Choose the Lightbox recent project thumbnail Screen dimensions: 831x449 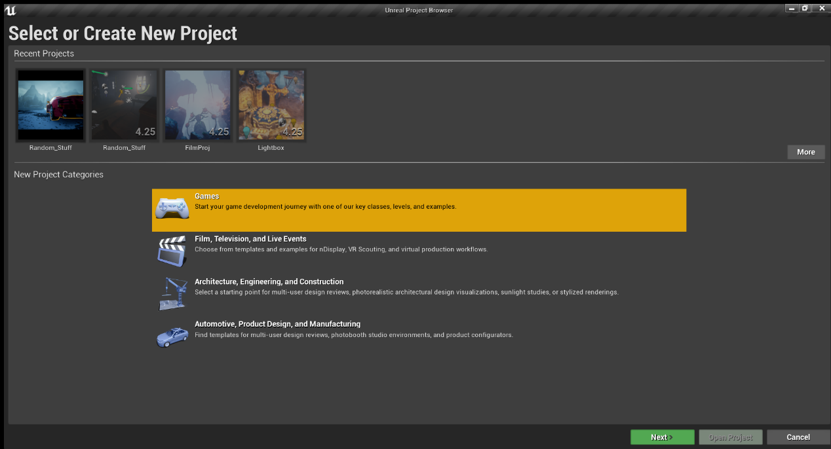pos(271,105)
